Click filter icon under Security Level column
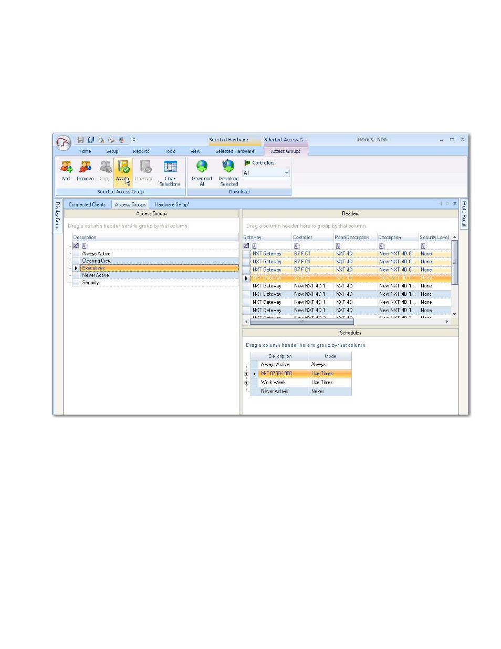The image size is (501, 649). 423,246
